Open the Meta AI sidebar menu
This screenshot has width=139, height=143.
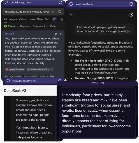71,15
